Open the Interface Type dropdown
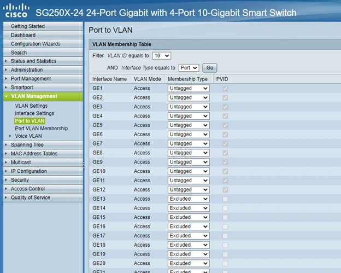Screen dimensions: 341x273 click(x=189, y=68)
